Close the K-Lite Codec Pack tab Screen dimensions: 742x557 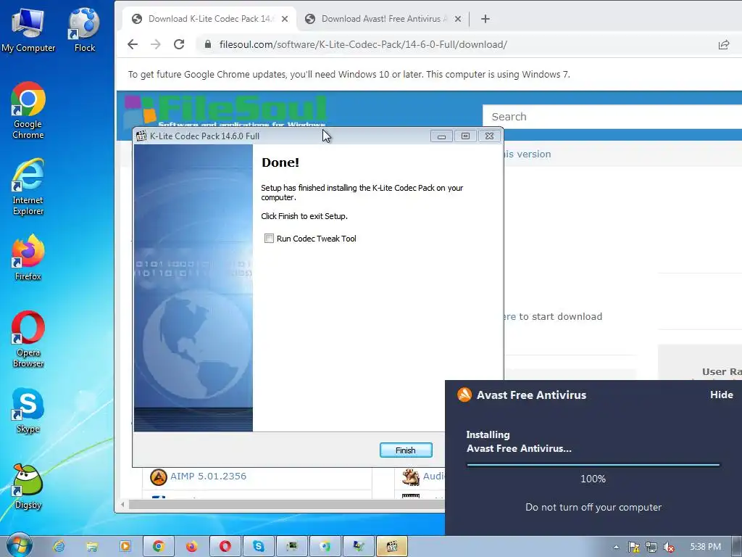(284, 19)
